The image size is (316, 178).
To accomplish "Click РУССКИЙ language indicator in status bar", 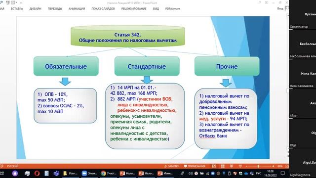I will click(12, 166).
